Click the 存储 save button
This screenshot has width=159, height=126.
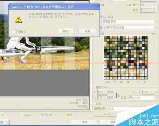coord(84,122)
